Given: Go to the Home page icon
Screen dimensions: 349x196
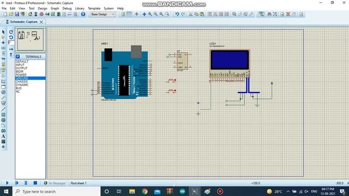Looking at the screenshot, I should click(x=30, y=14).
